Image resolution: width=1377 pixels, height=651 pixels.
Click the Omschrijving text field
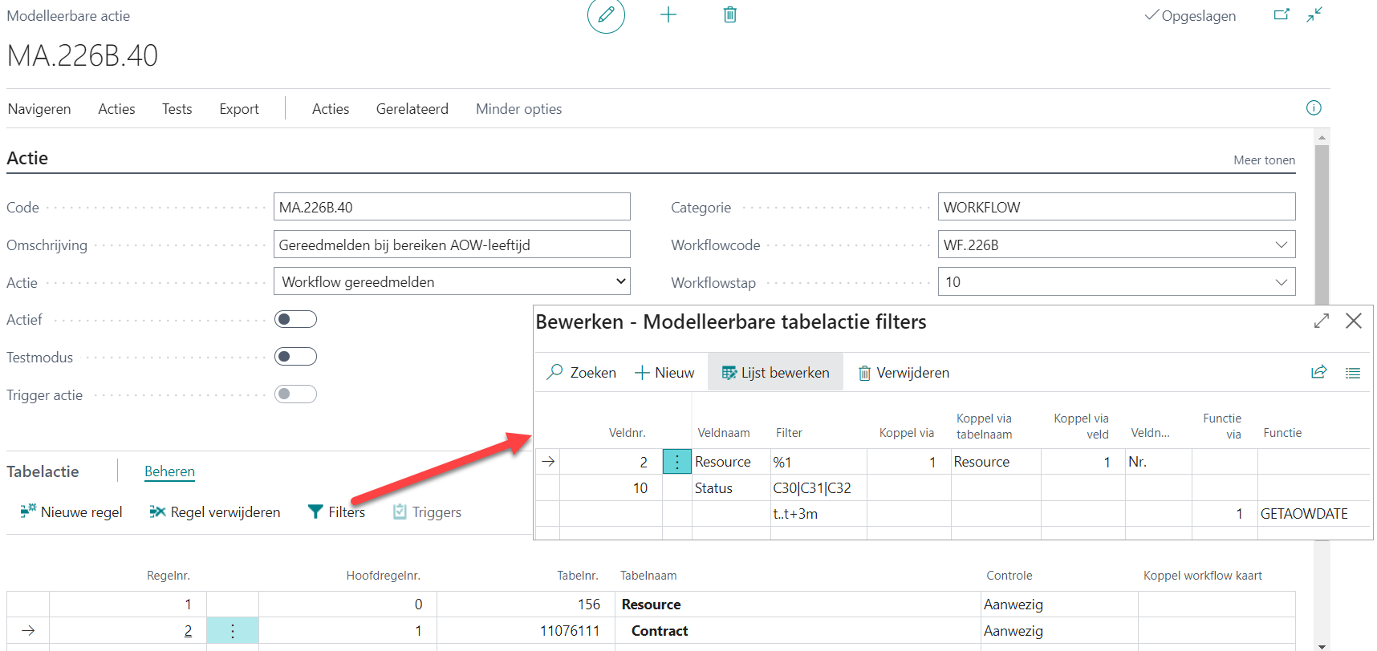(452, 245)
